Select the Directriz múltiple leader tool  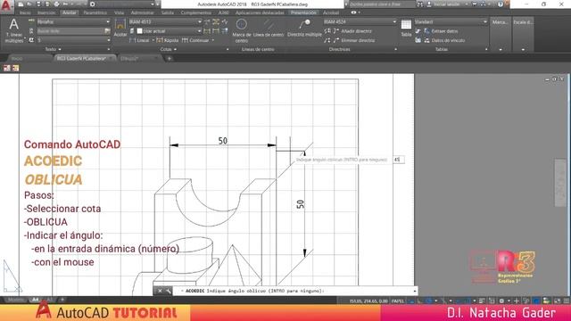[304, 24]
